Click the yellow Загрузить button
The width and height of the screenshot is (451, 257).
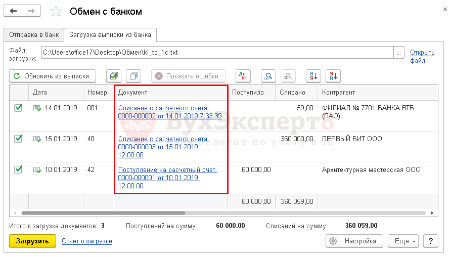click(x=32, y=241)
